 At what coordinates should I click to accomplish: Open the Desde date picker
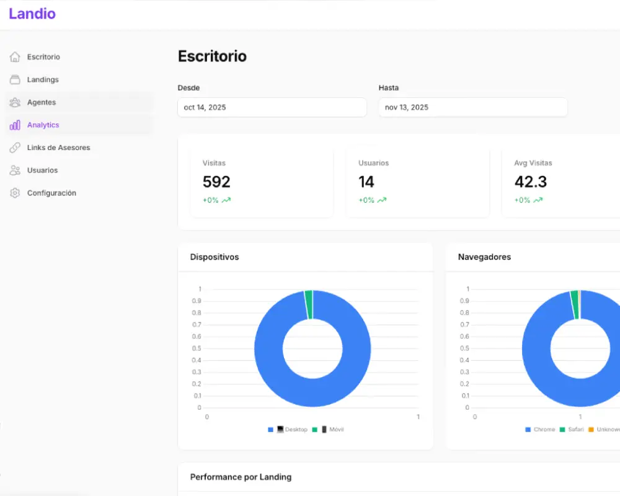click(x=272, y=107)
